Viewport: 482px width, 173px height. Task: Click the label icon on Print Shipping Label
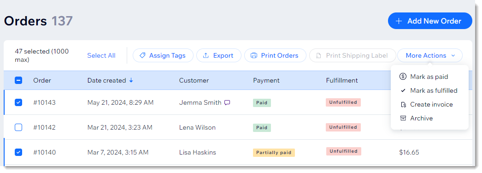click(319, 56)
